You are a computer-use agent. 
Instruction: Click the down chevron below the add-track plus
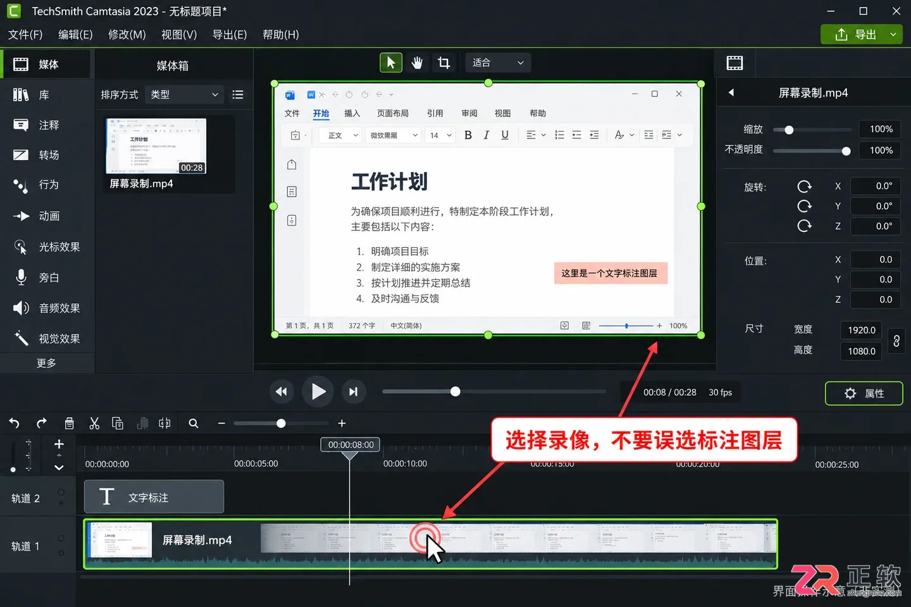pyautogui.click(x=59, y=468)
